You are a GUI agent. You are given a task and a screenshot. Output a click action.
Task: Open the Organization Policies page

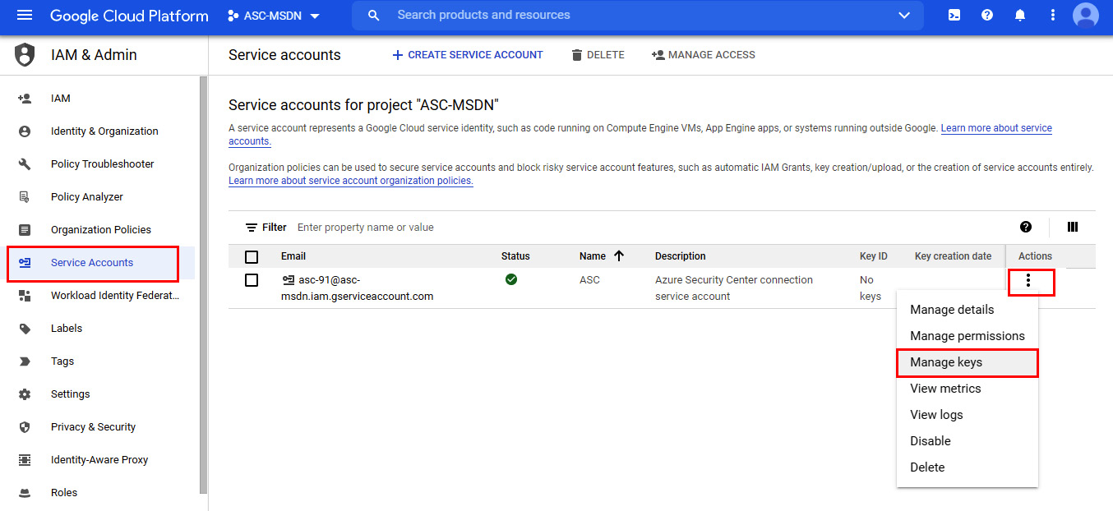pos(101,230)
